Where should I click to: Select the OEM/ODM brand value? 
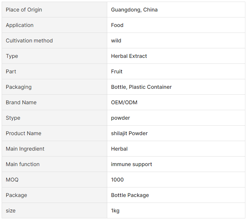[x=124, y=102]
